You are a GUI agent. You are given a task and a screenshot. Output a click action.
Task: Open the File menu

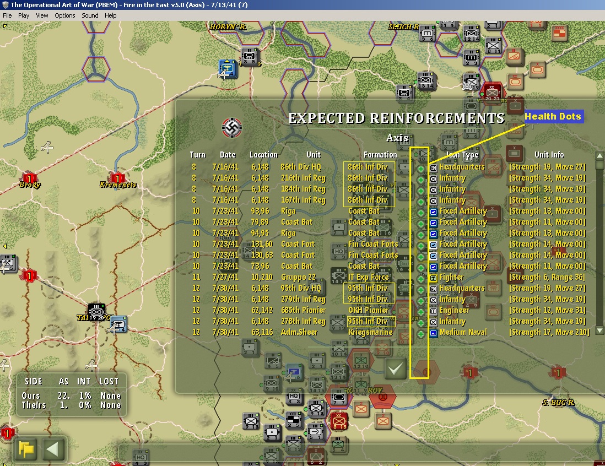click(x=7, y=15)
